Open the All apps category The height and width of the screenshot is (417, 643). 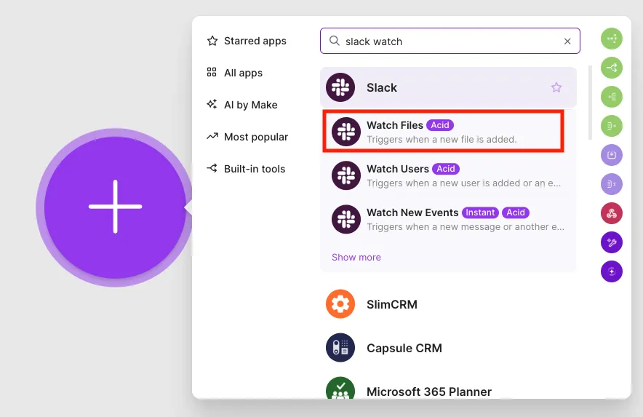[234, 73]
